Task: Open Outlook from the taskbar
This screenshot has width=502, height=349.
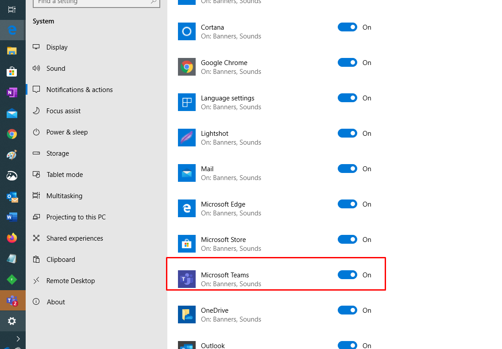Action: click(12, 197)
